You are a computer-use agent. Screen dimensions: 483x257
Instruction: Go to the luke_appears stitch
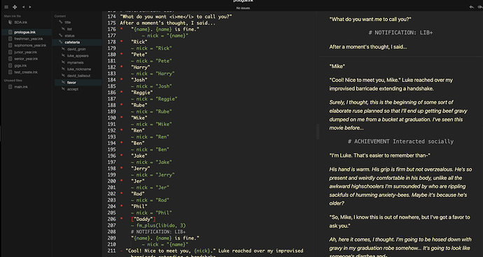pyautogui.click(x=78, y=56)
